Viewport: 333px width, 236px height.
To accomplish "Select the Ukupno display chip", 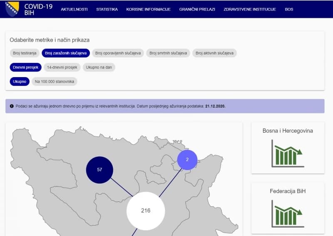I will click(x=20, y=81).
